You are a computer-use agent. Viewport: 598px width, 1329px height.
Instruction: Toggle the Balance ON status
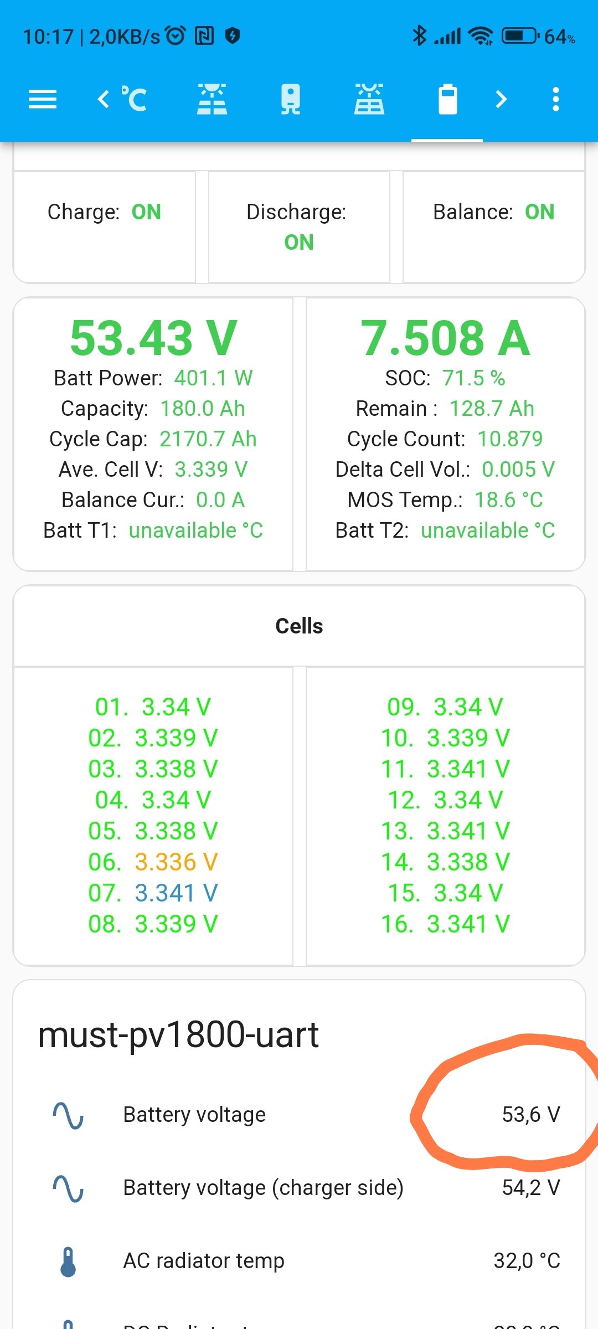click(539, 212)
